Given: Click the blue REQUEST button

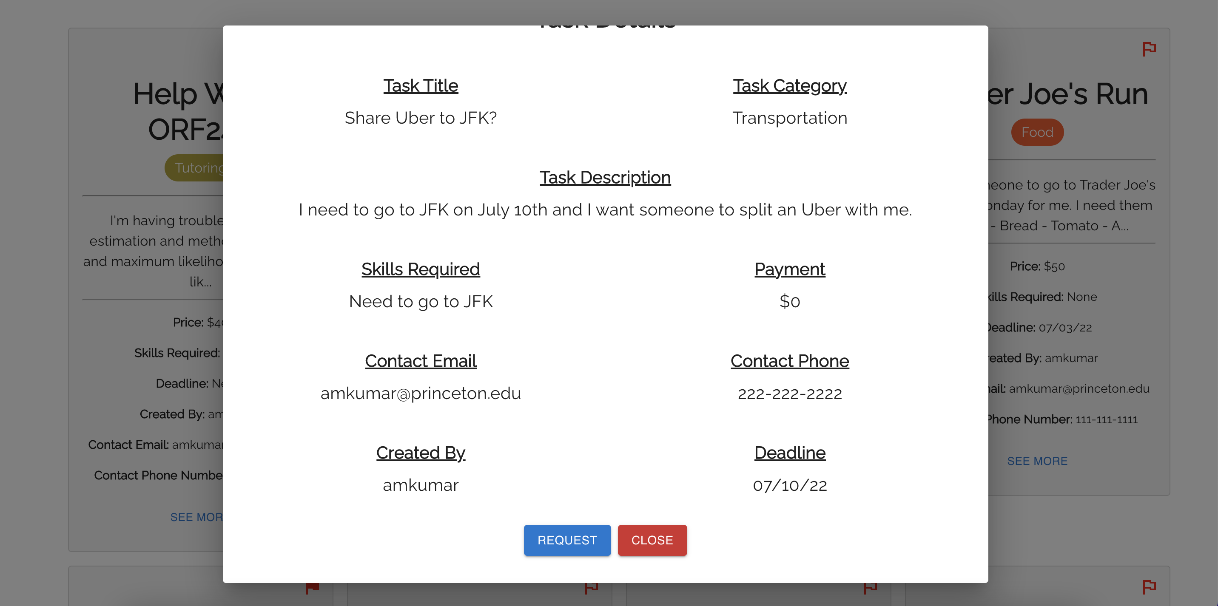Looking at the screenshot, I should [567, 540].
